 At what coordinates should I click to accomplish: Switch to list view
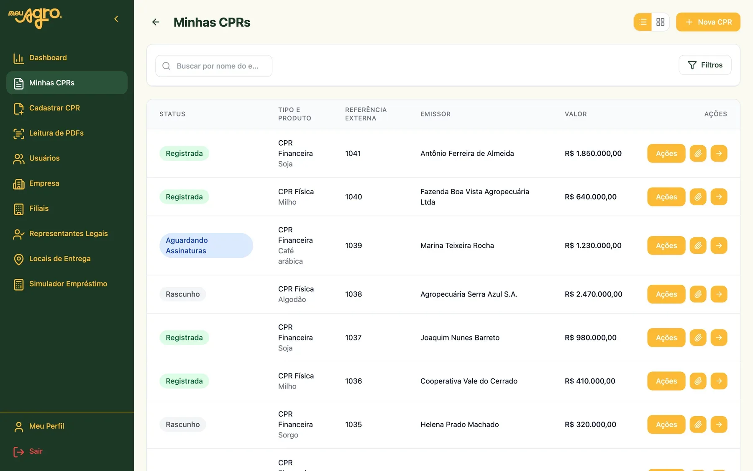pyautogui.click(x=643, y=22)
